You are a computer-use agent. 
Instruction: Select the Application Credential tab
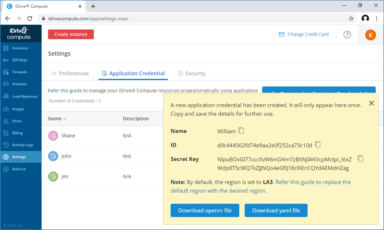[x=133, y=73]
